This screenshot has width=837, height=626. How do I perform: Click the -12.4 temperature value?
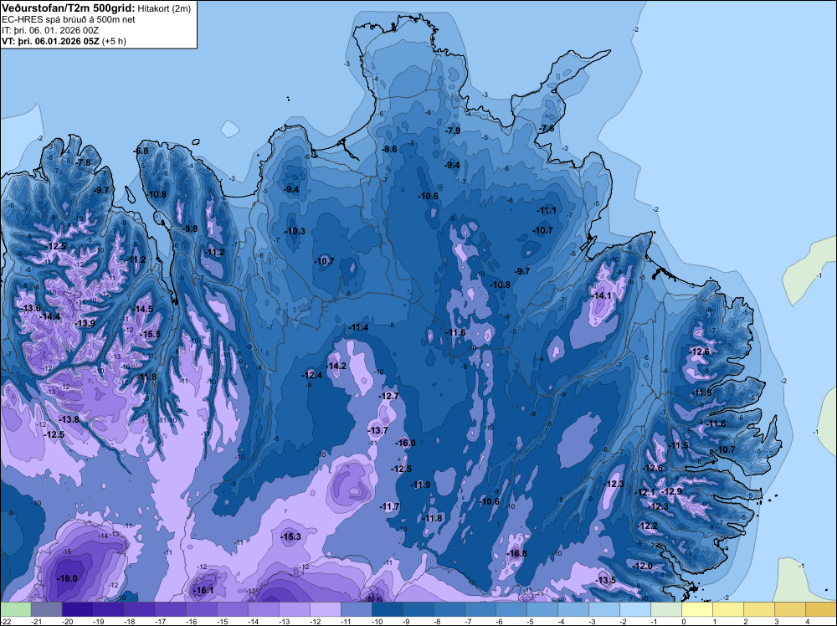(x=311, y=375)
